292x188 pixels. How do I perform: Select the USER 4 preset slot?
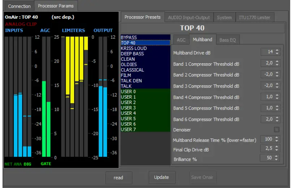click(x=145, y=113)
